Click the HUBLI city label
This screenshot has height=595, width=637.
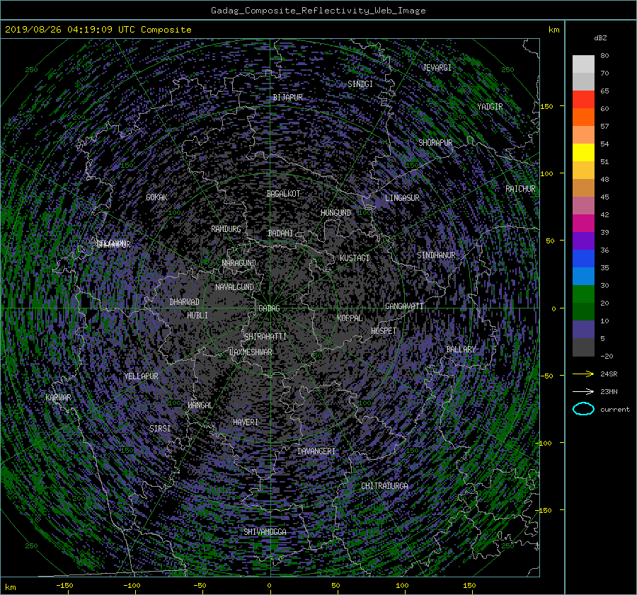tap(197, 316)
